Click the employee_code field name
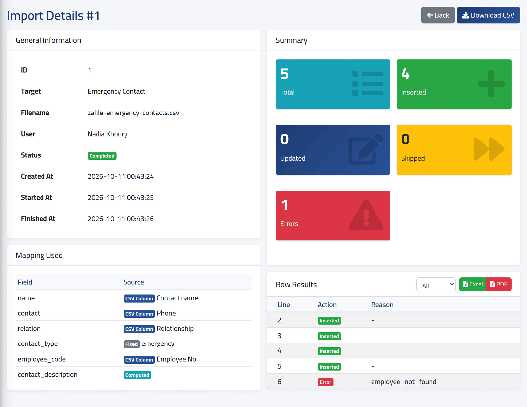Viewport: 527px width, 407px height. click(x=42, y=359)
